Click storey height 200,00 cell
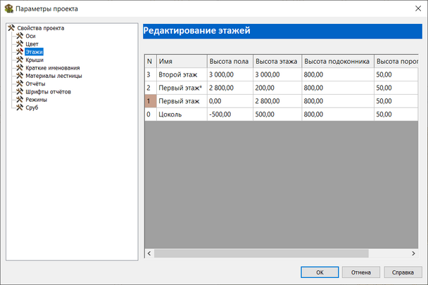Screen dimensions: 428x285 pyautogui.click(x=277, y=88)
